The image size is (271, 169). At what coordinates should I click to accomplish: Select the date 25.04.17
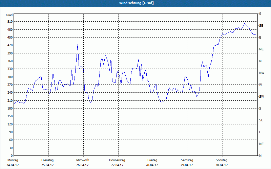point(47,165)
